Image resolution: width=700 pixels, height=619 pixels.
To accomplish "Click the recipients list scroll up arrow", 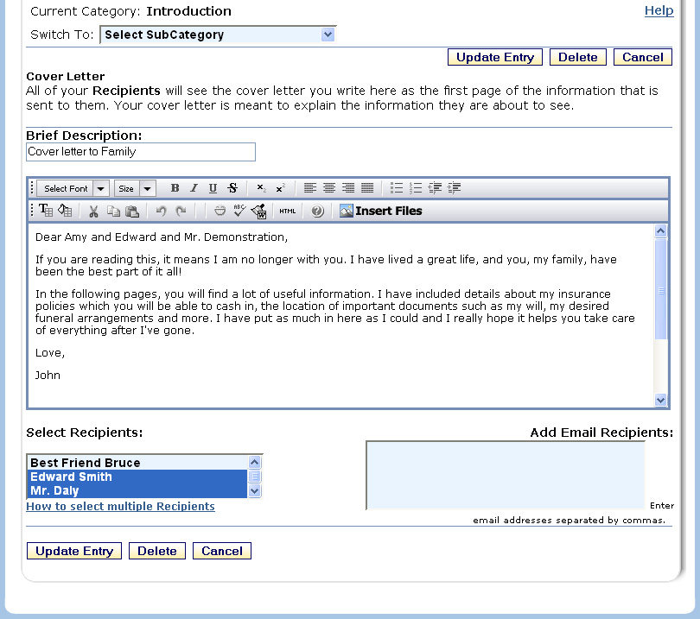I will [254, 462].
